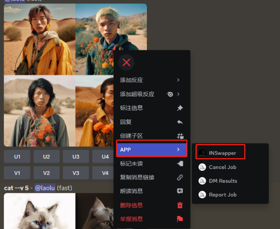Click the reply arrow icon beside 回复
The image size is (280, 229).
click(x=180, y=122)
